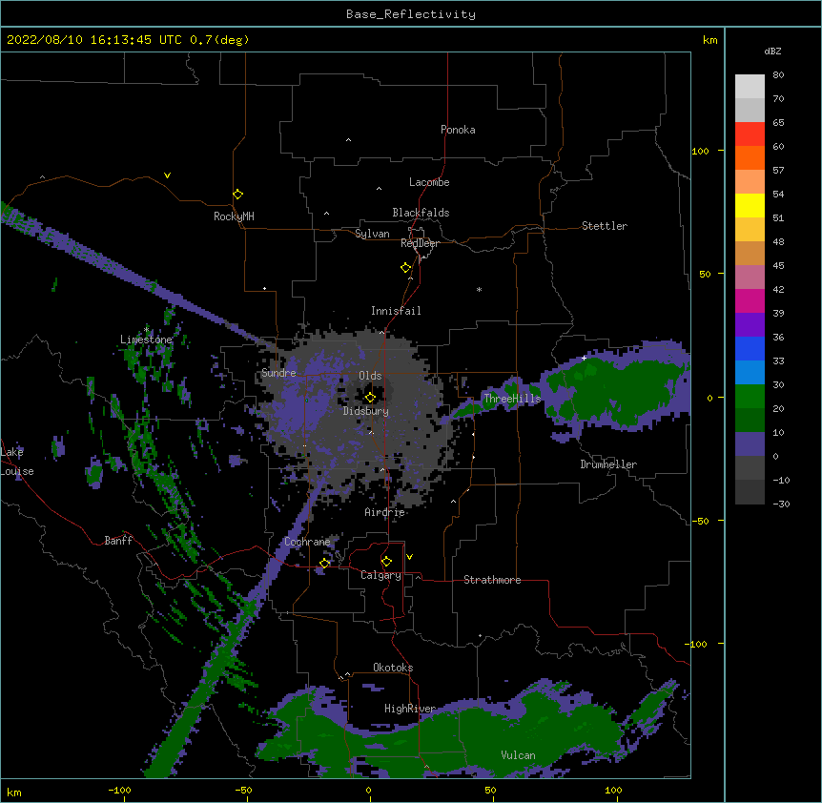This screenshot has height=803, width=822.
Task: Select the green 20 dBZ legend swatch
Action: point(750,420)
